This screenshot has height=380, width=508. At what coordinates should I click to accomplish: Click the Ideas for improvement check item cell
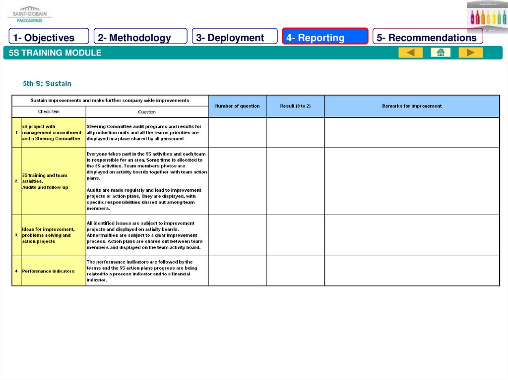tap(53, 235)
